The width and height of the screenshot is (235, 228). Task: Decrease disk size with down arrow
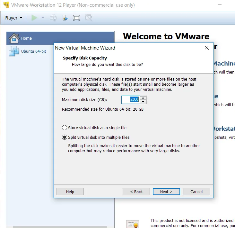click(x=143, y=102)
